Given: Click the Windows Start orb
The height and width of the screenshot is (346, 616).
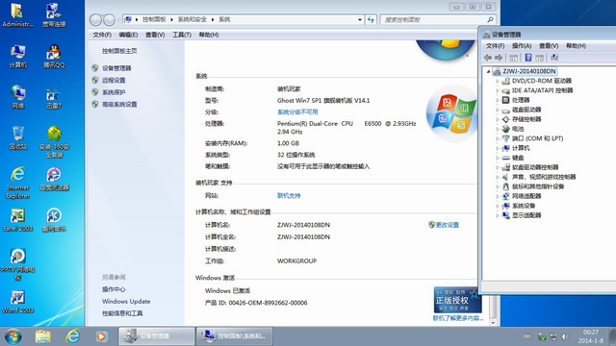Looking at the screenshot, I should tap(13, 336).
